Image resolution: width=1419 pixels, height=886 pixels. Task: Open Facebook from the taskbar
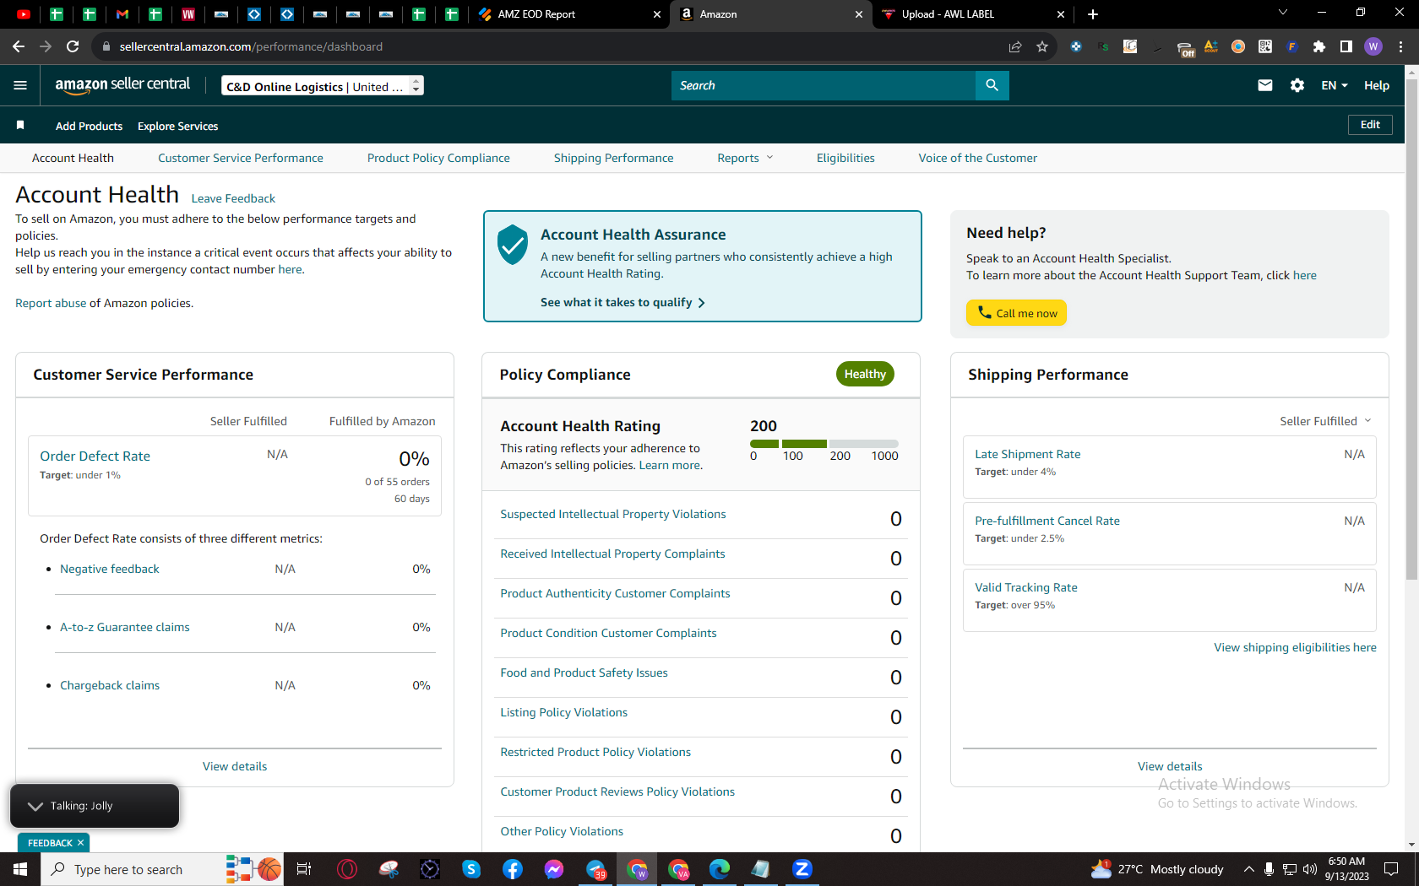tap(513, 869)
